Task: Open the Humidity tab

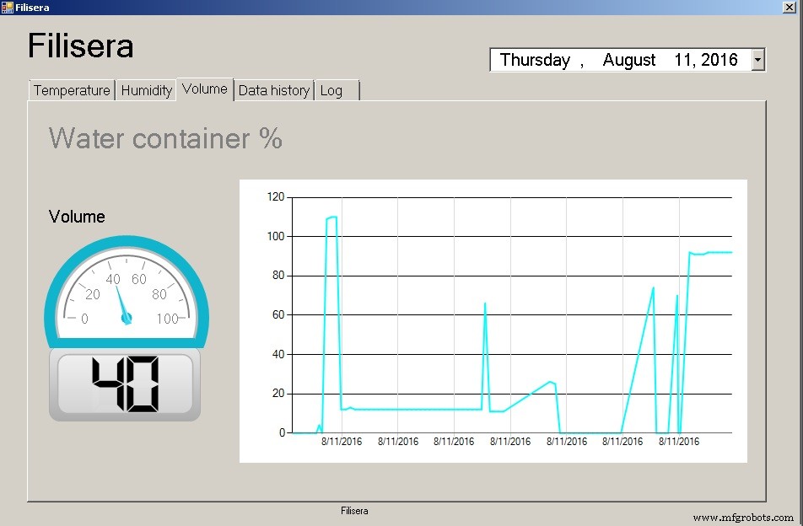Action: click(x=145, y=90)
